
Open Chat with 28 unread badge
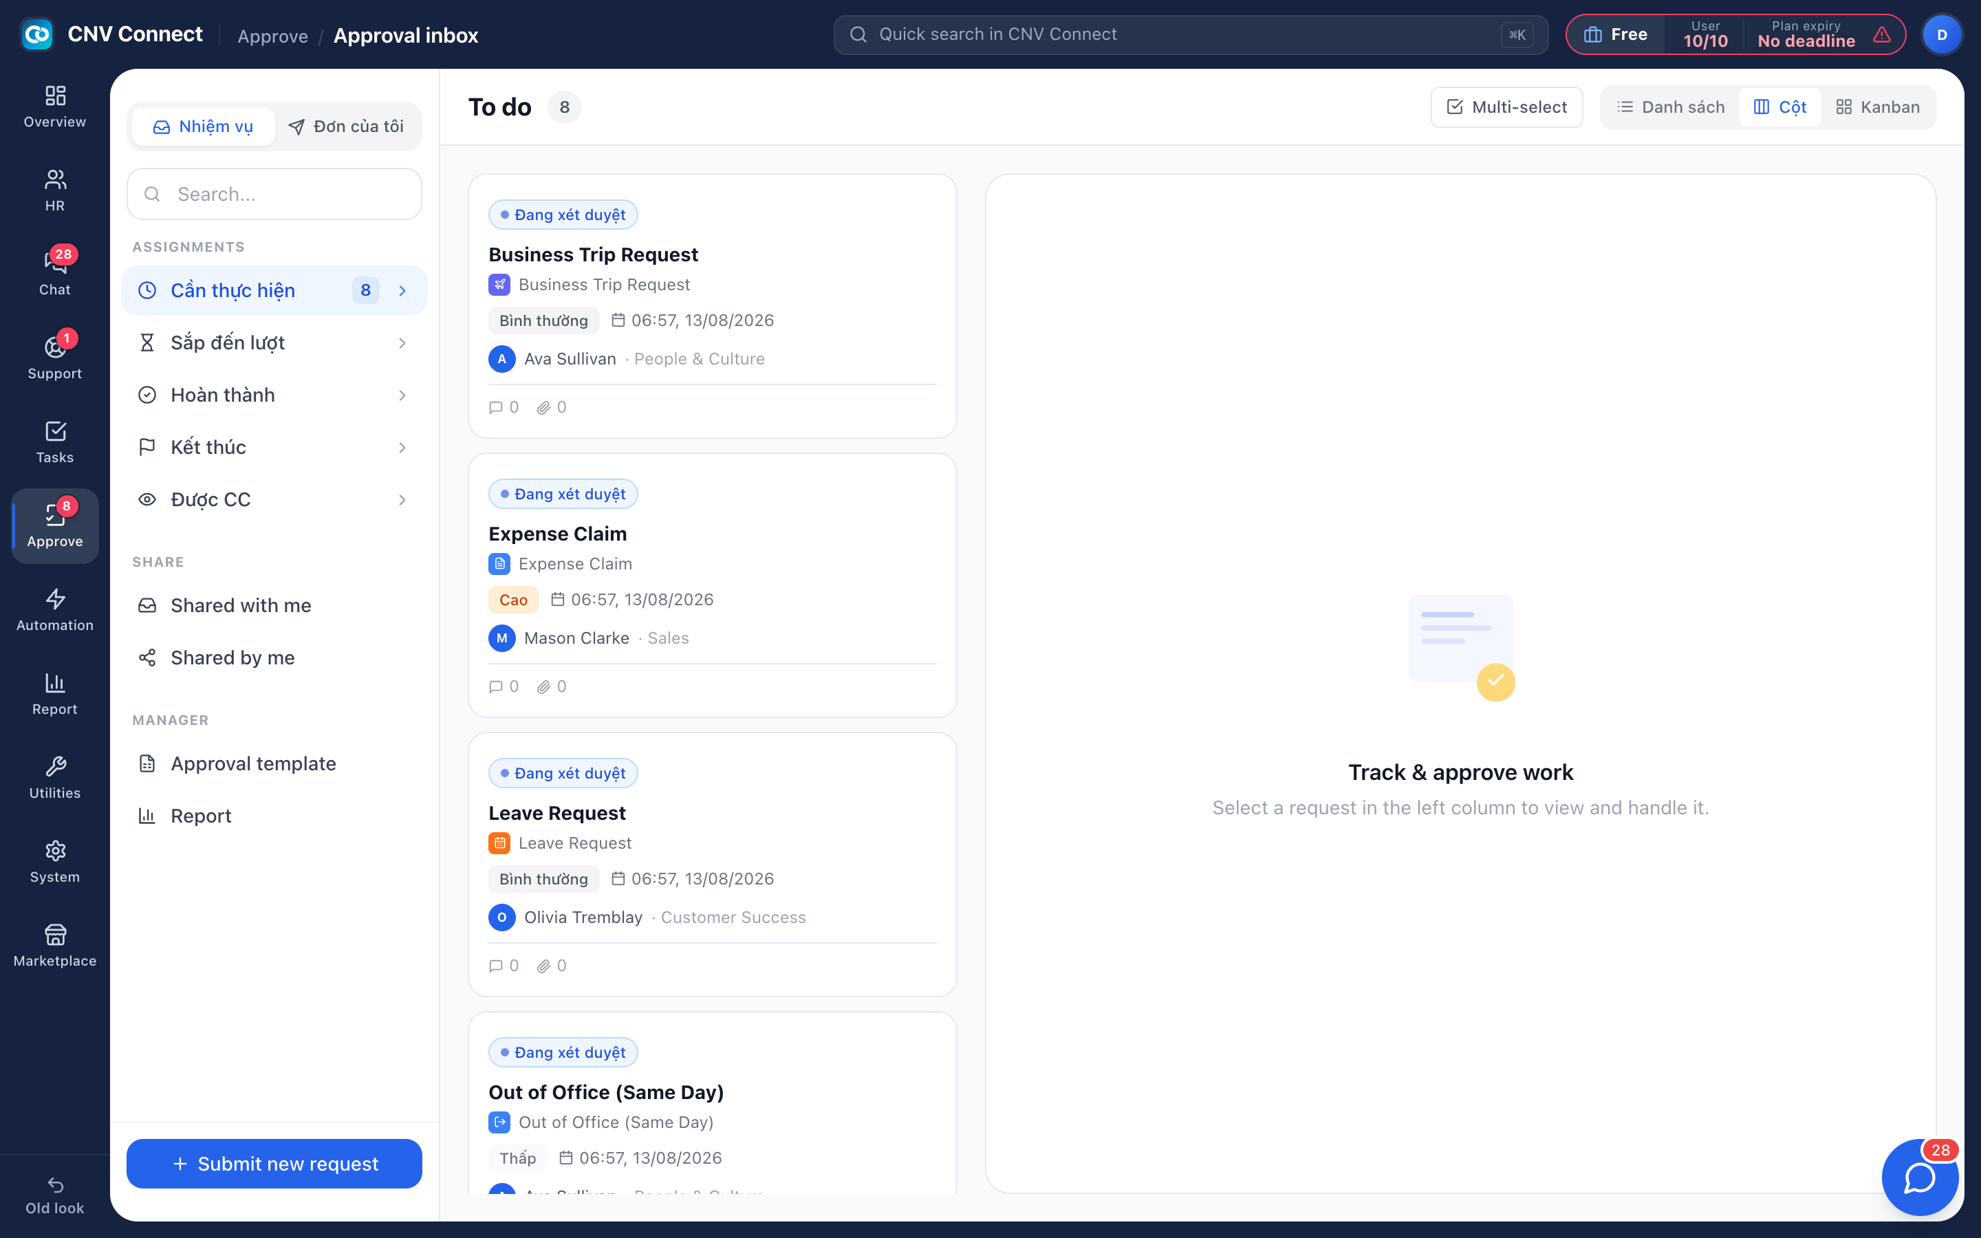coord(55,274)
